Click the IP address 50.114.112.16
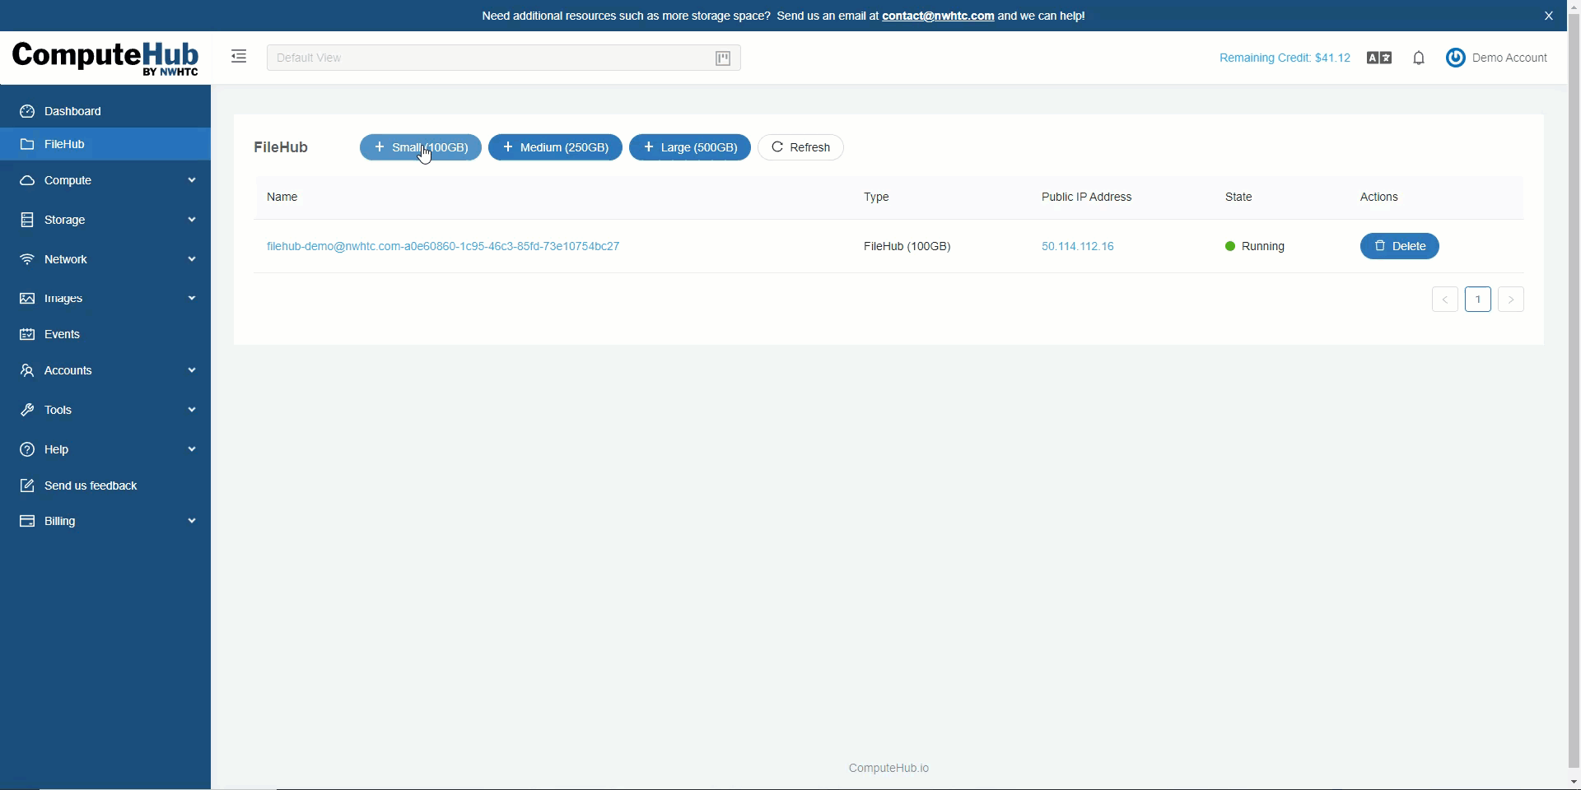This screenshot has width=1581, height=790. tap(1077, 246)
